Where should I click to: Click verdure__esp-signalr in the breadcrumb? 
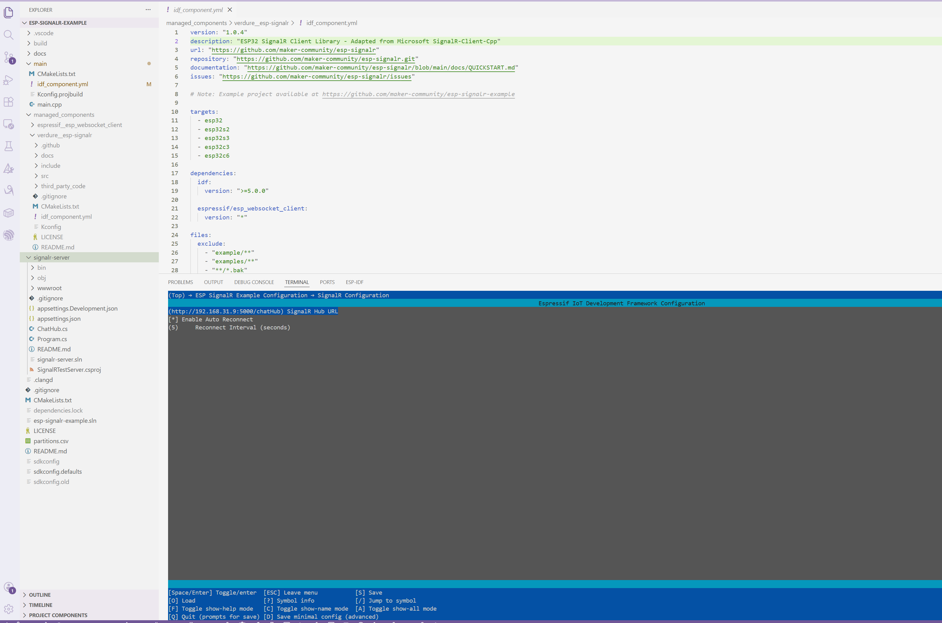(x=261, y=23)
